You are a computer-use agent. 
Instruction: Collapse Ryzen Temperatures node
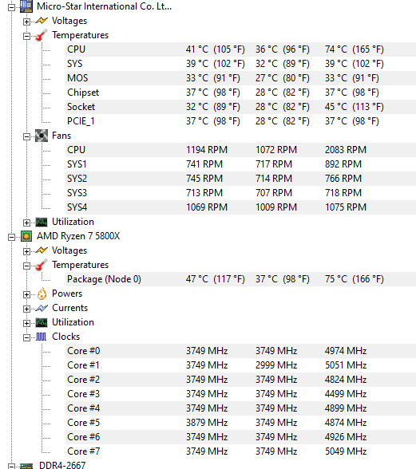(x=26, y=266)
